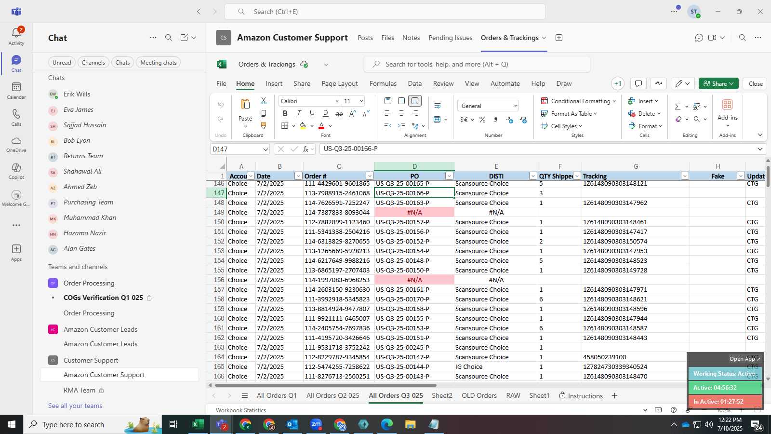The width and height of the screenshot is (771, 434).
Task: Click the red font color swatch
Action: click(321, 126)
